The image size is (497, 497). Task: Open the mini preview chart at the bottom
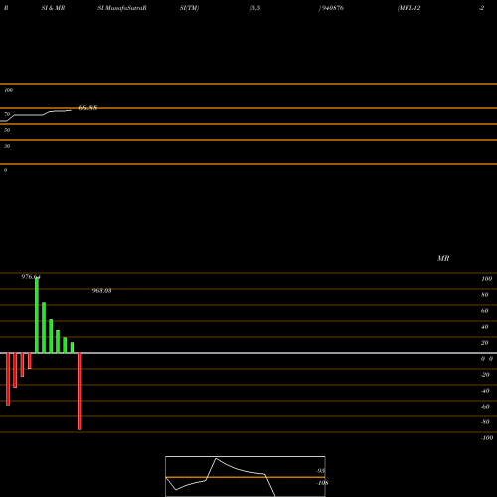tap(246, 476)
